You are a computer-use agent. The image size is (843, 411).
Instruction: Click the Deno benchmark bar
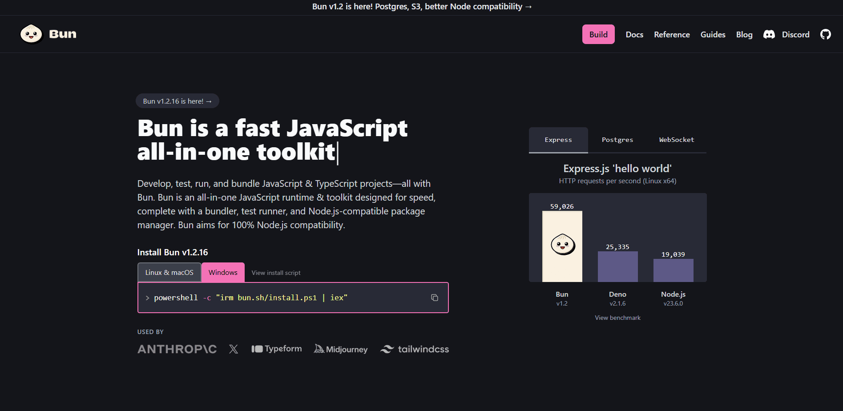(x=617, y=266)
